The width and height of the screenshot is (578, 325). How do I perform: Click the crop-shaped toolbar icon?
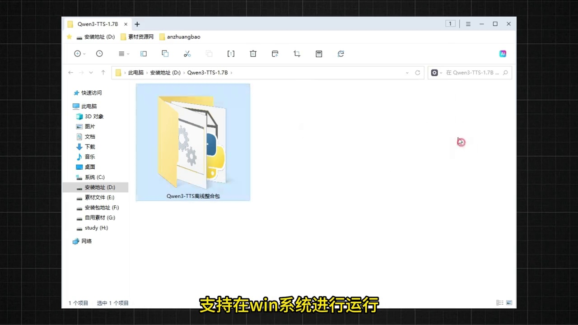[x=297, y=54]
